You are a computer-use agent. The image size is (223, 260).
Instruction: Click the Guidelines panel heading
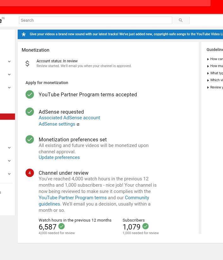pos(215,50)
